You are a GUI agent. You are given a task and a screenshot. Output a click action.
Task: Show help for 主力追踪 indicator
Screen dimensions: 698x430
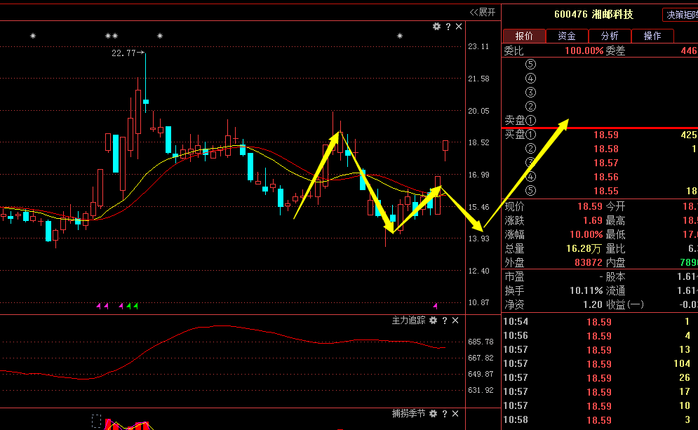click(x=444, y=321)
